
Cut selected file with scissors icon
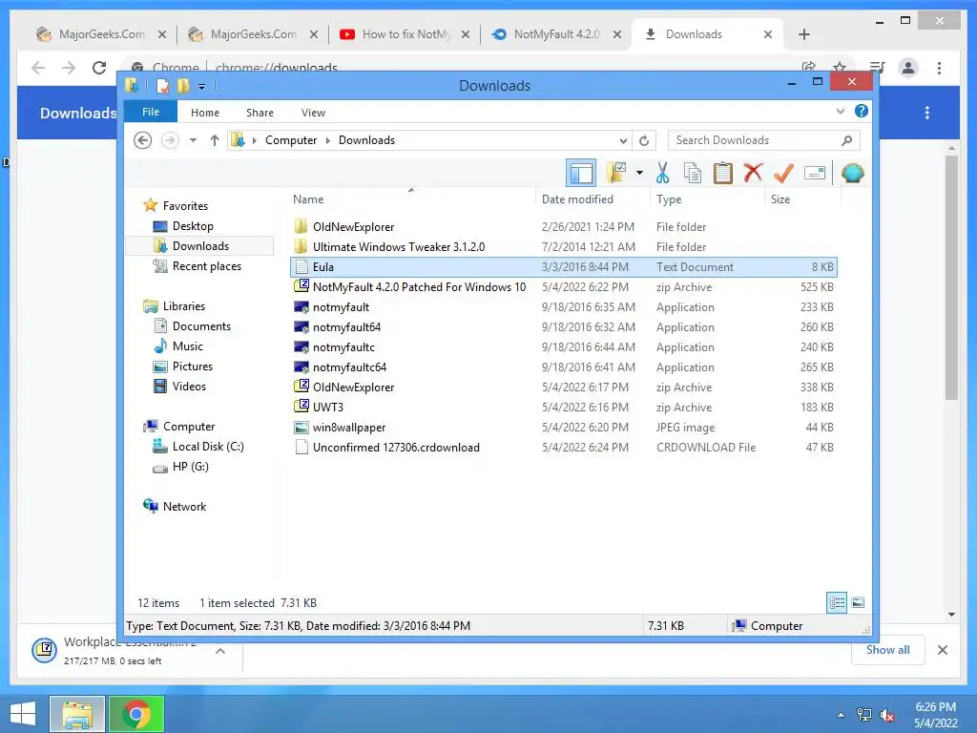(x=662, y=173)
